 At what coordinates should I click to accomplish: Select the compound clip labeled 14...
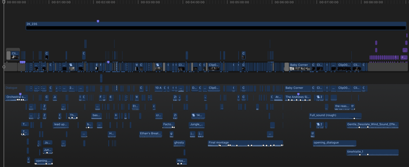point(198,115)
